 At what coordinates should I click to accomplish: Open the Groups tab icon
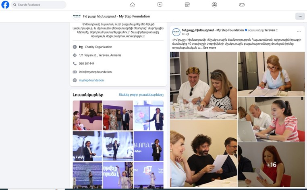click(x=214, y=5)
